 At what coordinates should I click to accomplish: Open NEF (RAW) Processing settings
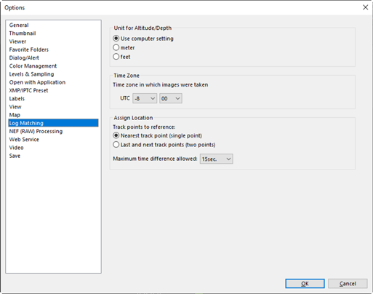[36, 131]
